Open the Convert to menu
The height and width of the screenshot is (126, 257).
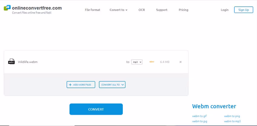(x=119, y=10)
